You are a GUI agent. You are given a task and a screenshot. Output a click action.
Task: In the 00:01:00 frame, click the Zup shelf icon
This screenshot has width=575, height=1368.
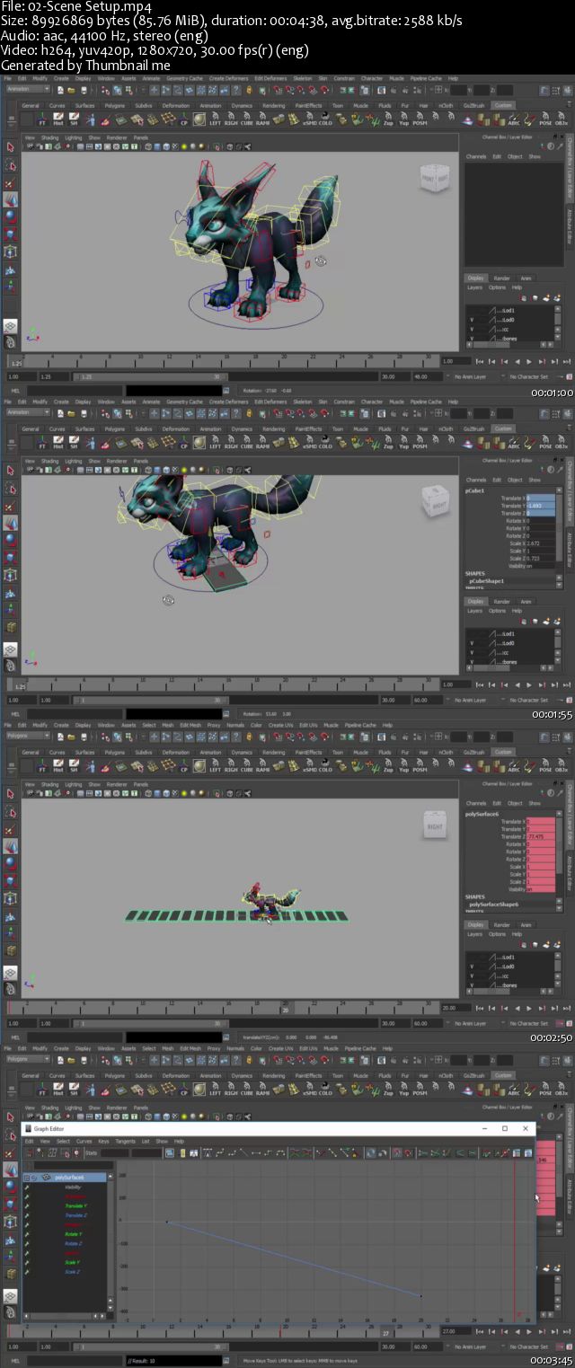[388, 119]
